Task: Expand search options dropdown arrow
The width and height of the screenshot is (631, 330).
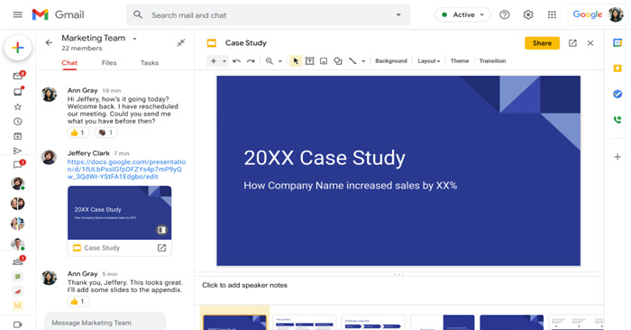Action: click(398, 15)
